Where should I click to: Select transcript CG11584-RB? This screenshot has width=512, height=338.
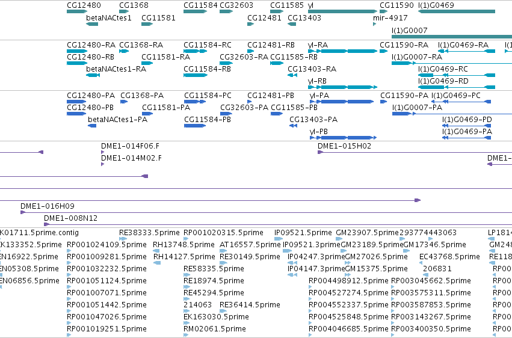pos(207,69)
